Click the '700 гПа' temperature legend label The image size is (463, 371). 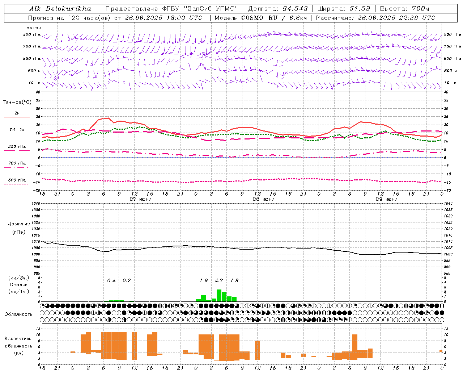(x=17, y=163)
